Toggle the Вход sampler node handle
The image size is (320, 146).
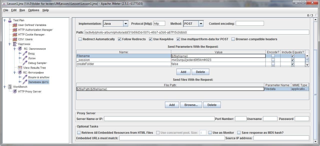pyautogui.click(x=20, y=53)
